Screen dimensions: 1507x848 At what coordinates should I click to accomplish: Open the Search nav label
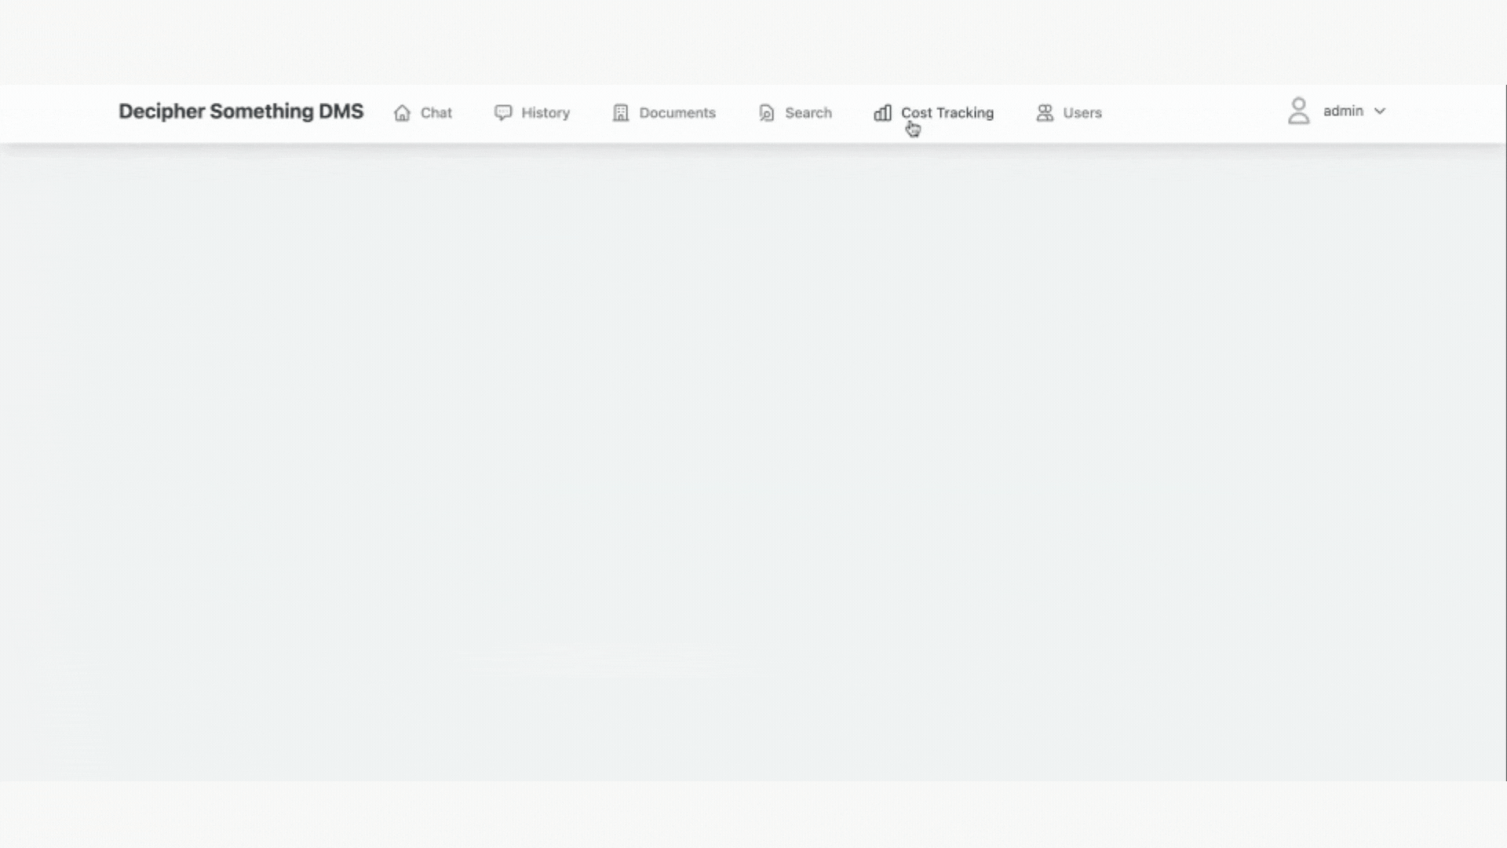808,113
